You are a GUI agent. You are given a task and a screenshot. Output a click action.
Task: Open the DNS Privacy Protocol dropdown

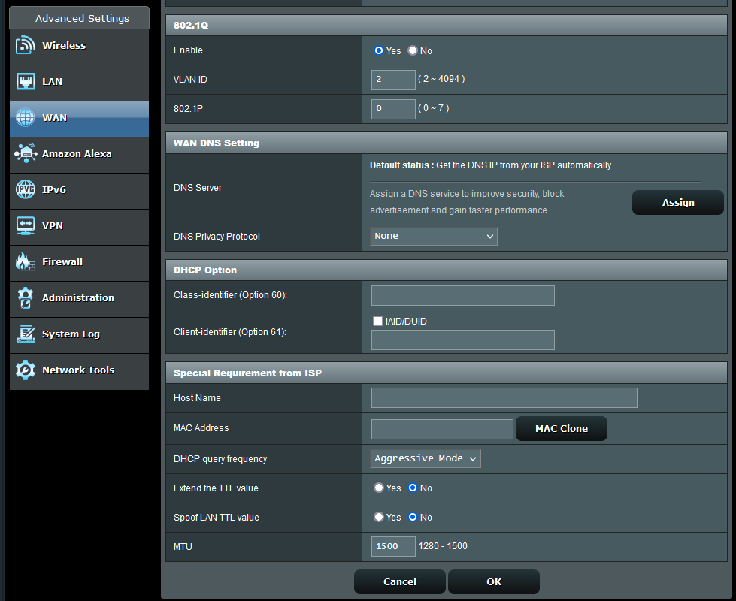point(434,237)
